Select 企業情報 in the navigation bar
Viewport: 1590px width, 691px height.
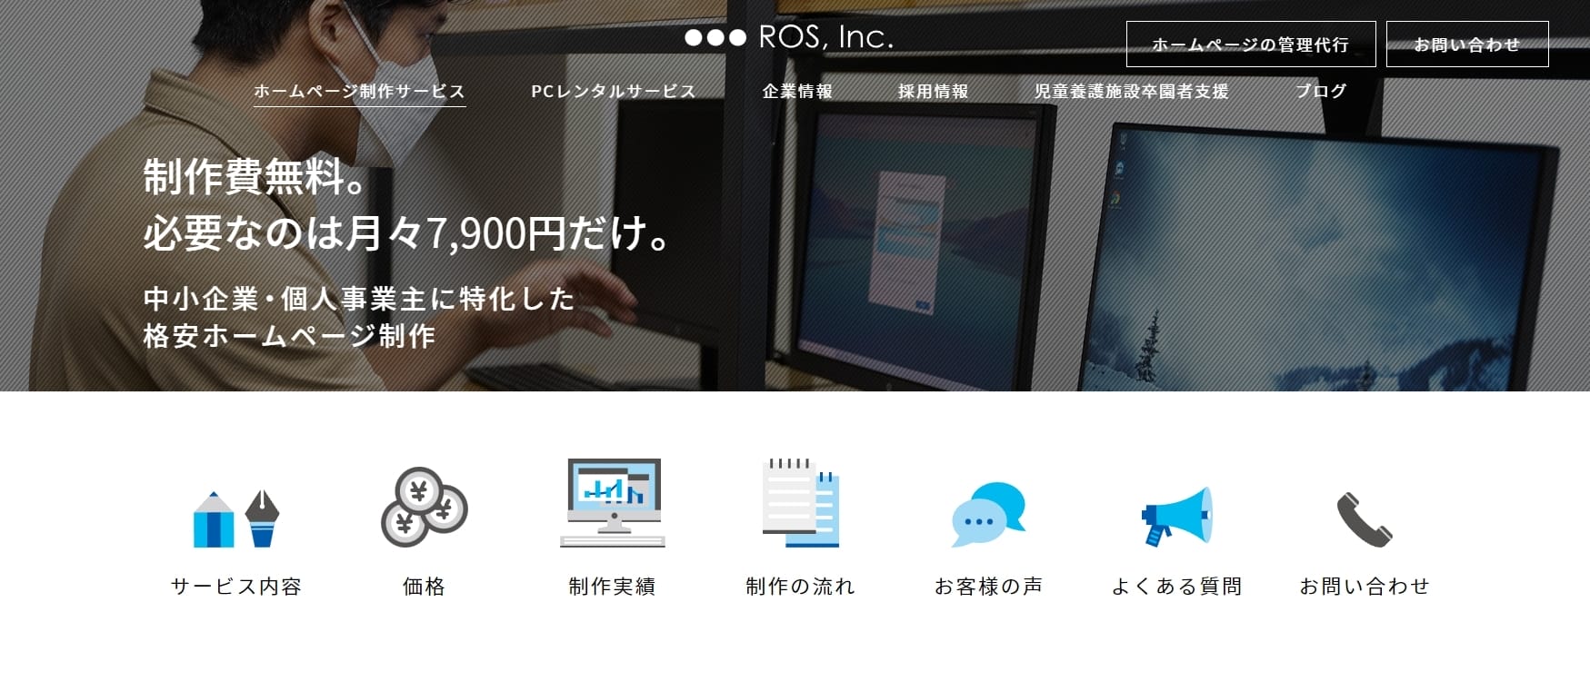(797, 92)
